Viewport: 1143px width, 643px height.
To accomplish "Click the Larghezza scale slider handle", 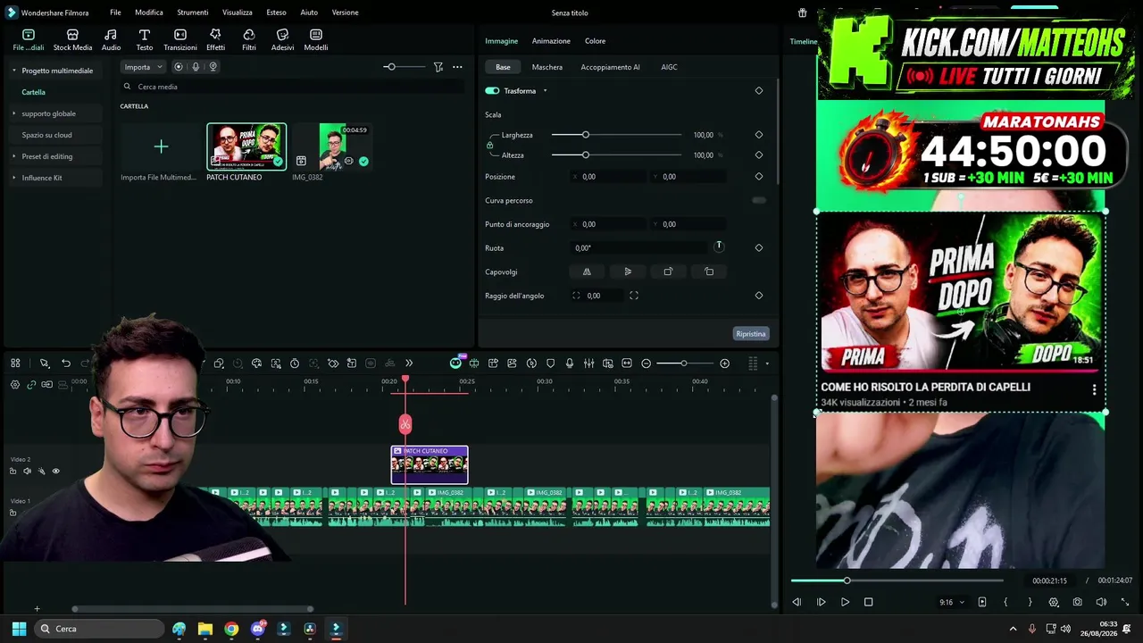I will click(586, 135).
